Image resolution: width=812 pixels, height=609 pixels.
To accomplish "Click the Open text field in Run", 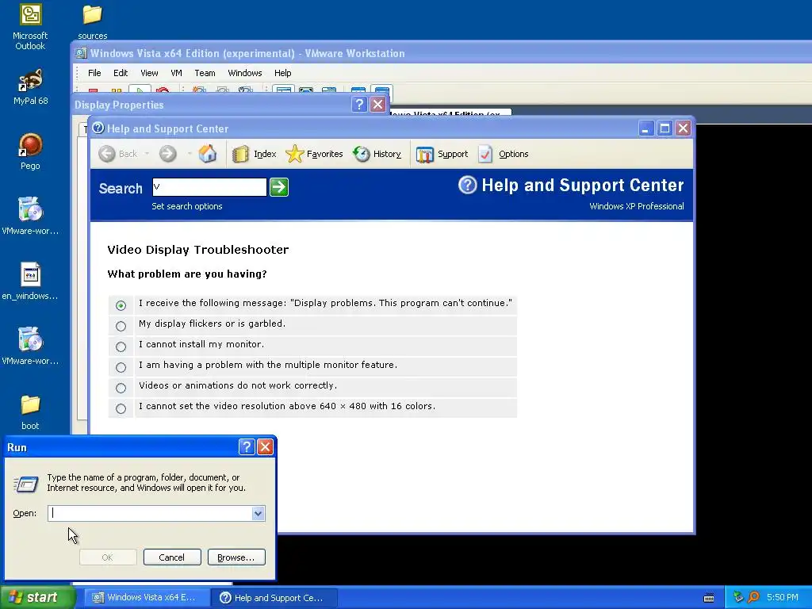I will pyautogui.click(x=150, y=513).
